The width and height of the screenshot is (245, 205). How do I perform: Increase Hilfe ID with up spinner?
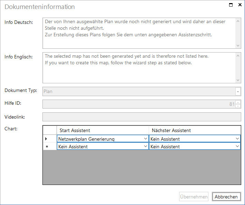[x=238, y=102]
